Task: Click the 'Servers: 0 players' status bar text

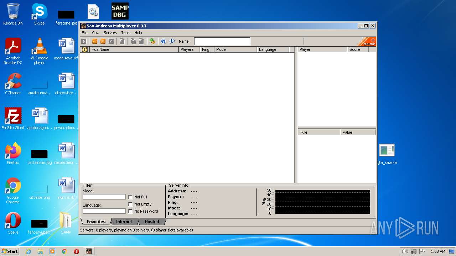Action: click(x=136, y=230)
